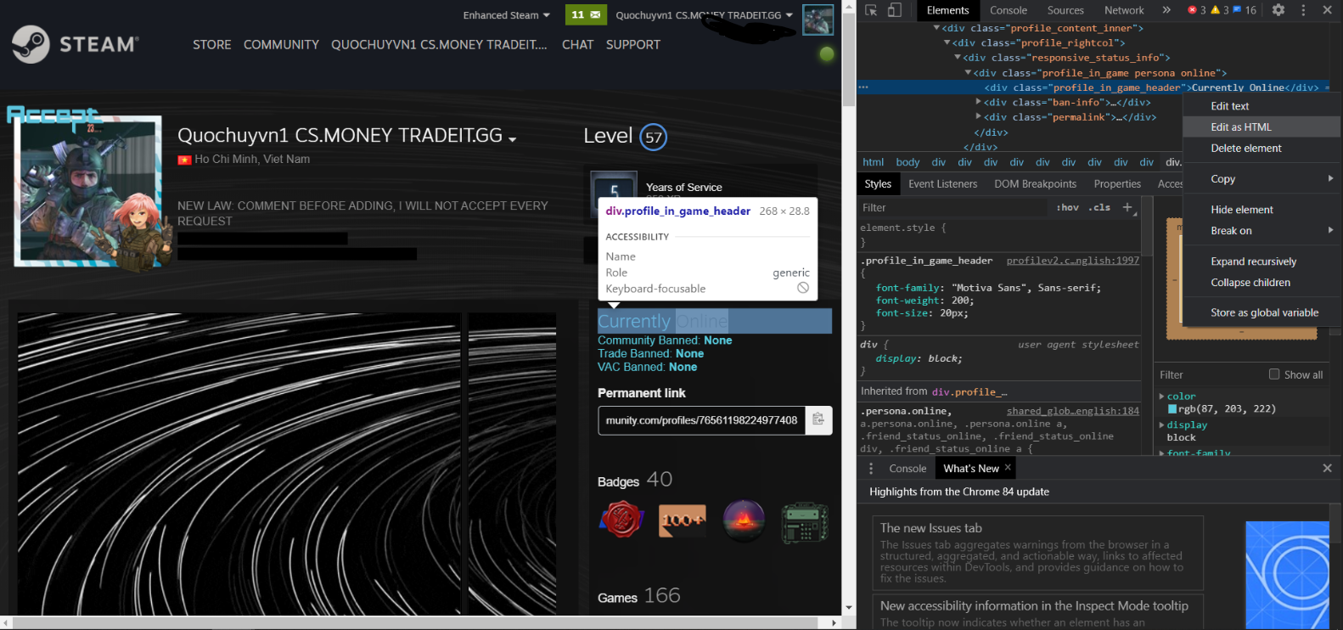Close the What's New drawer tab
The image size is (1343, 630).
click(1008, 468)
